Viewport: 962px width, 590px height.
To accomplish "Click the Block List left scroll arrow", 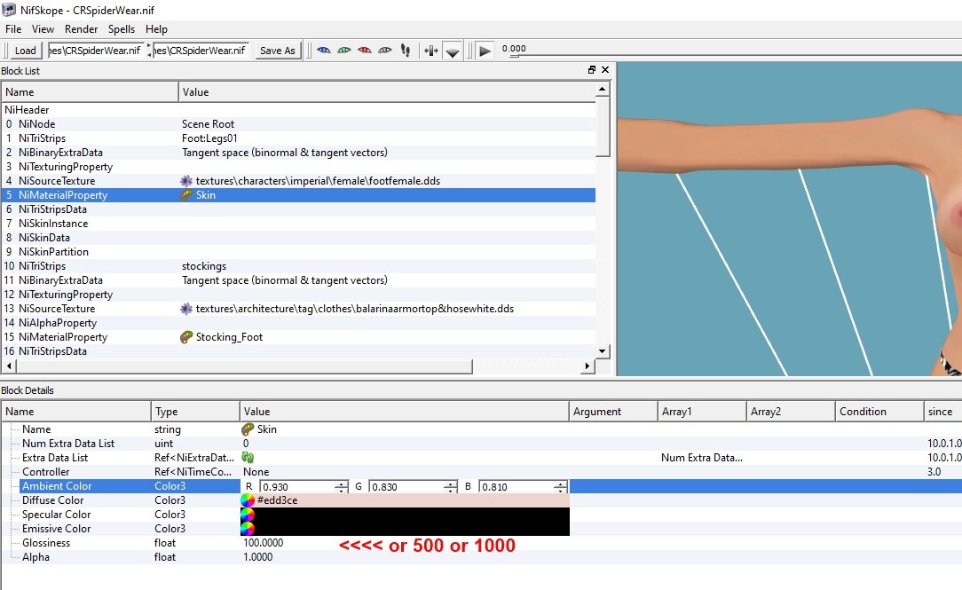I will coord(8,366).
